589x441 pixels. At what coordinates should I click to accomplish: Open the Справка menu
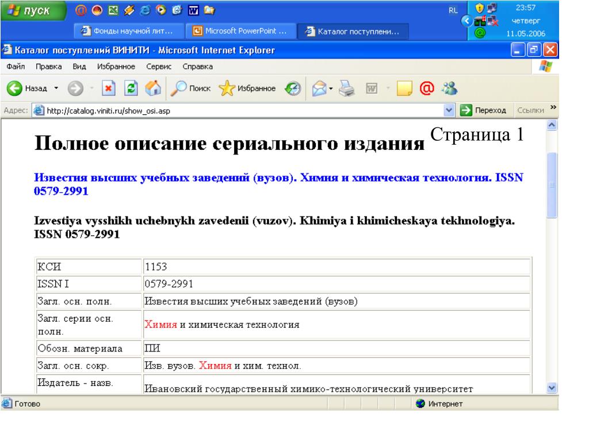click(x=198, y=67)
